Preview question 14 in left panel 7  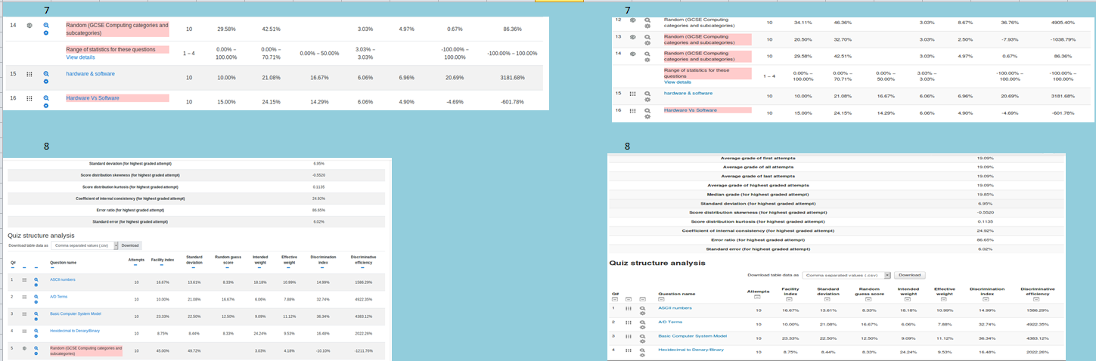tap(45, 24)
